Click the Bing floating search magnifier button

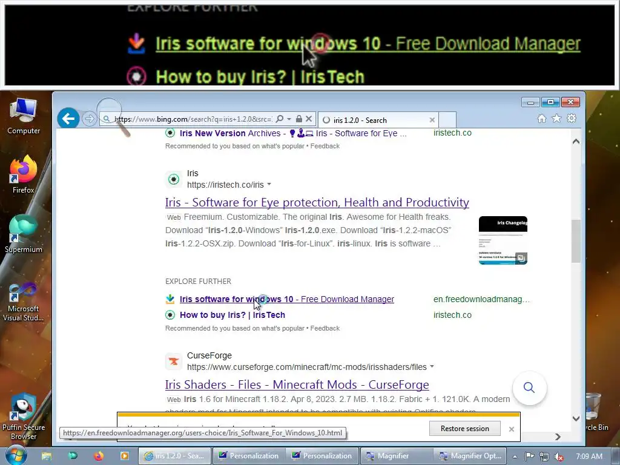point(529,387)
